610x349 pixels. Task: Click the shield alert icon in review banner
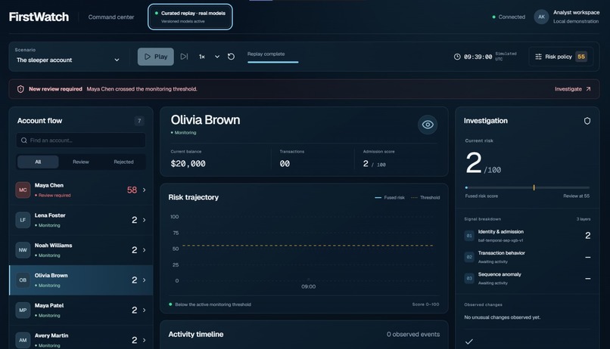20,89
